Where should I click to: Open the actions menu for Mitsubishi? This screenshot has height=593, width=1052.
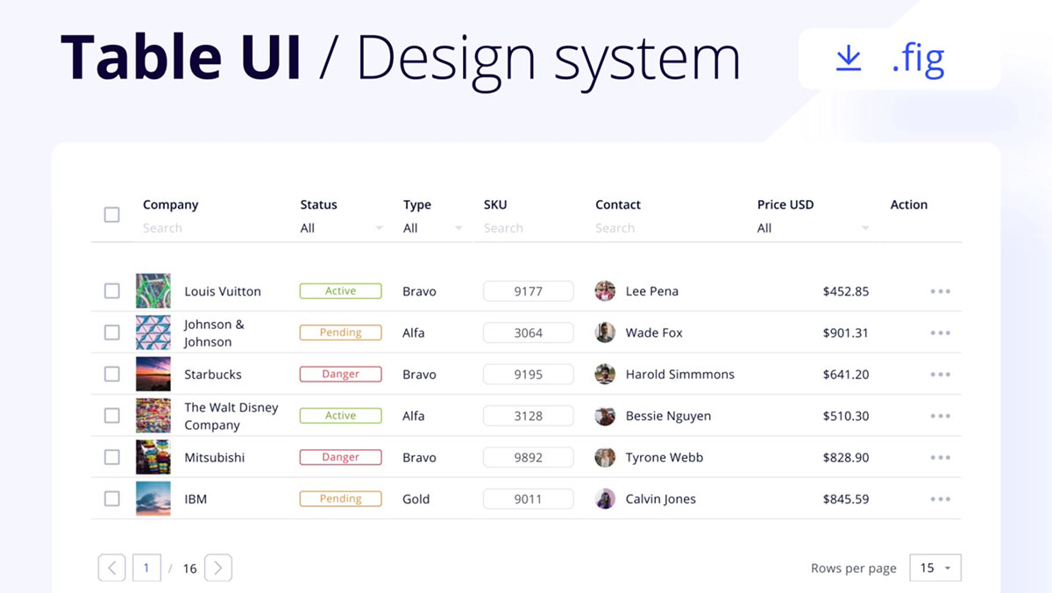point(940,457)
